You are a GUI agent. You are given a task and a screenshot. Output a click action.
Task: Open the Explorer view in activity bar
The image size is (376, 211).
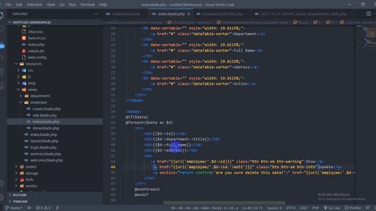(x=1, y=16)
